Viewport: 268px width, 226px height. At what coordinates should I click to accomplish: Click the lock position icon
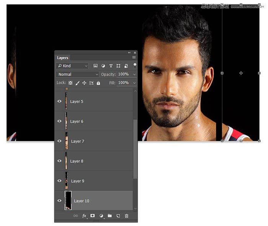(x=84, y=83)
